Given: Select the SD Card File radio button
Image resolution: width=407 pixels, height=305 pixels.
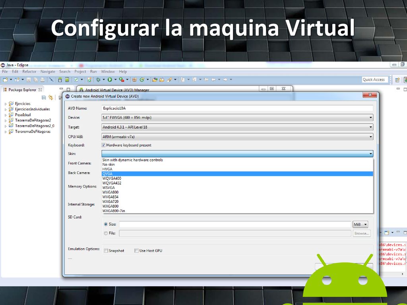Looking at the screenshot, I should click(x=106, y=233).
